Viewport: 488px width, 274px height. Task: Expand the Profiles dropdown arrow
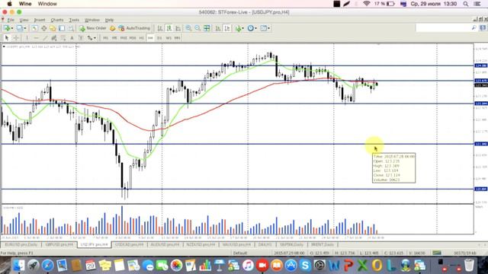tap(25, 28)
